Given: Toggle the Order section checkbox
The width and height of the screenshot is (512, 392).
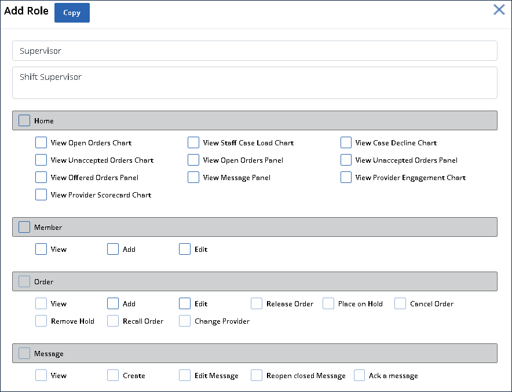Looking at the screenshot, I should [x=24, y=281].
